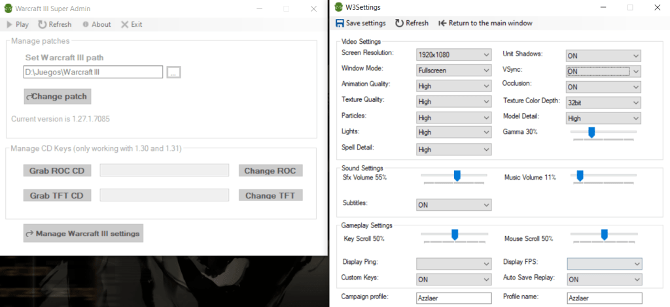Click the ROC CD key field
The height and width of the screenshot is (307, 670).
tap(164, 170)
